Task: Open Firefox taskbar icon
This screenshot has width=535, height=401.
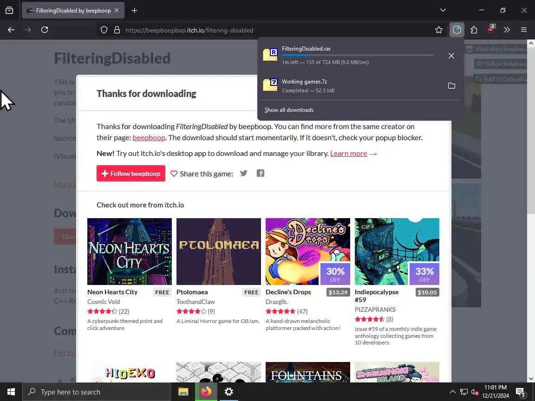Action: pos(206,392)
